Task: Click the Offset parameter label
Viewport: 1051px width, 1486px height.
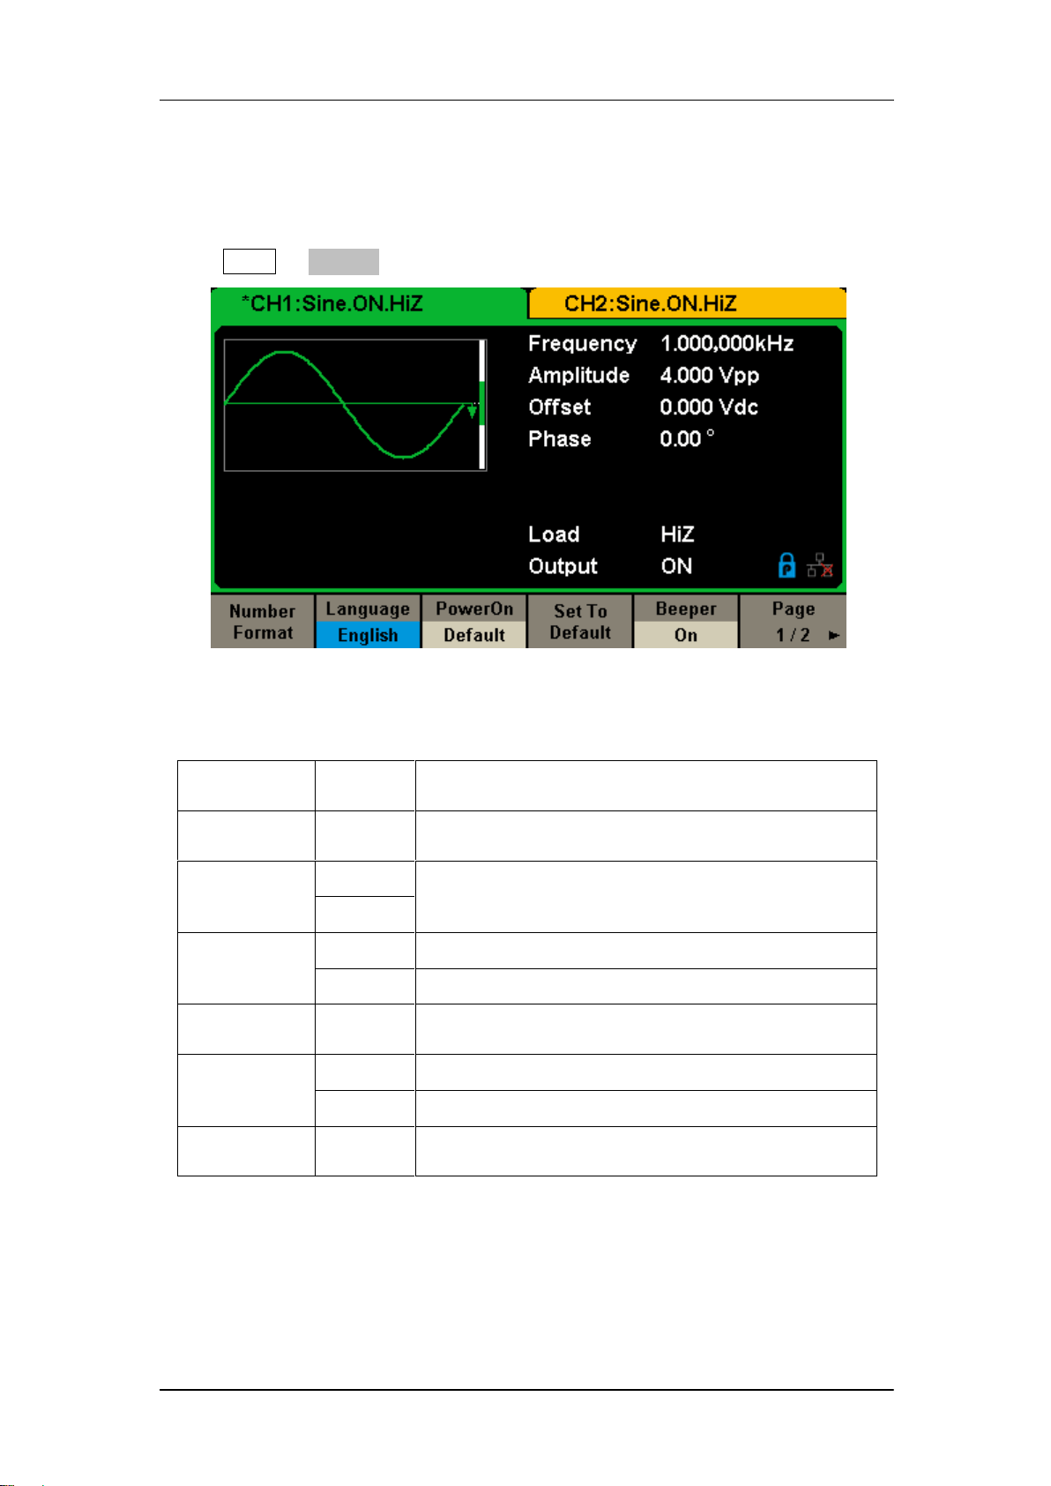Action: tap(559, 407)
